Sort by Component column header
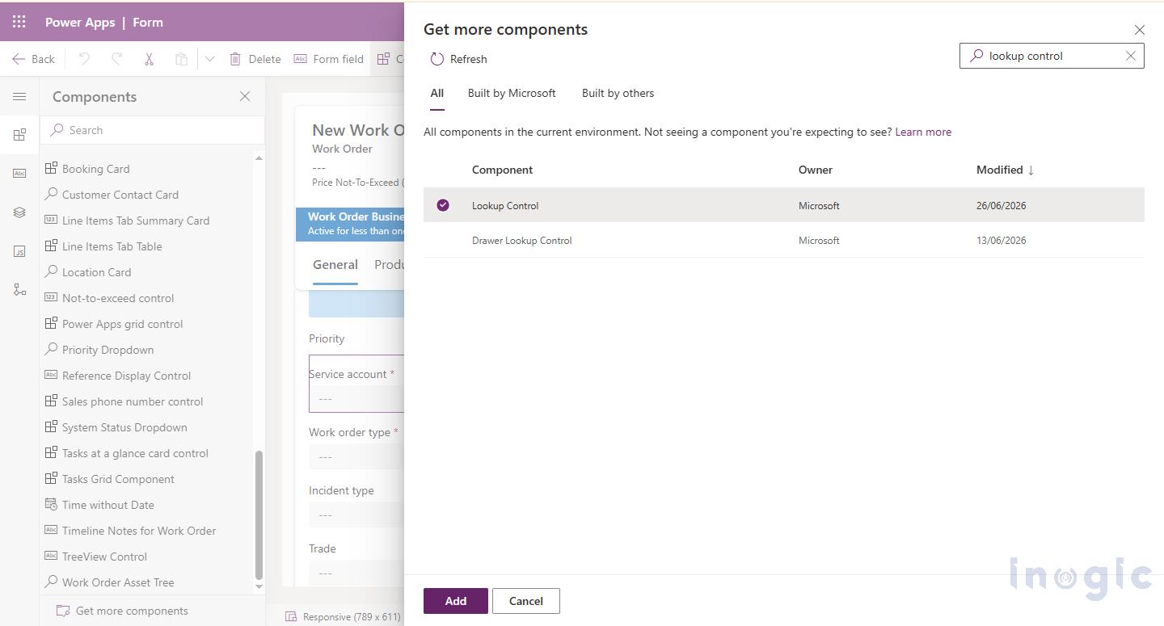1164x626 pixels. [502, 170]
